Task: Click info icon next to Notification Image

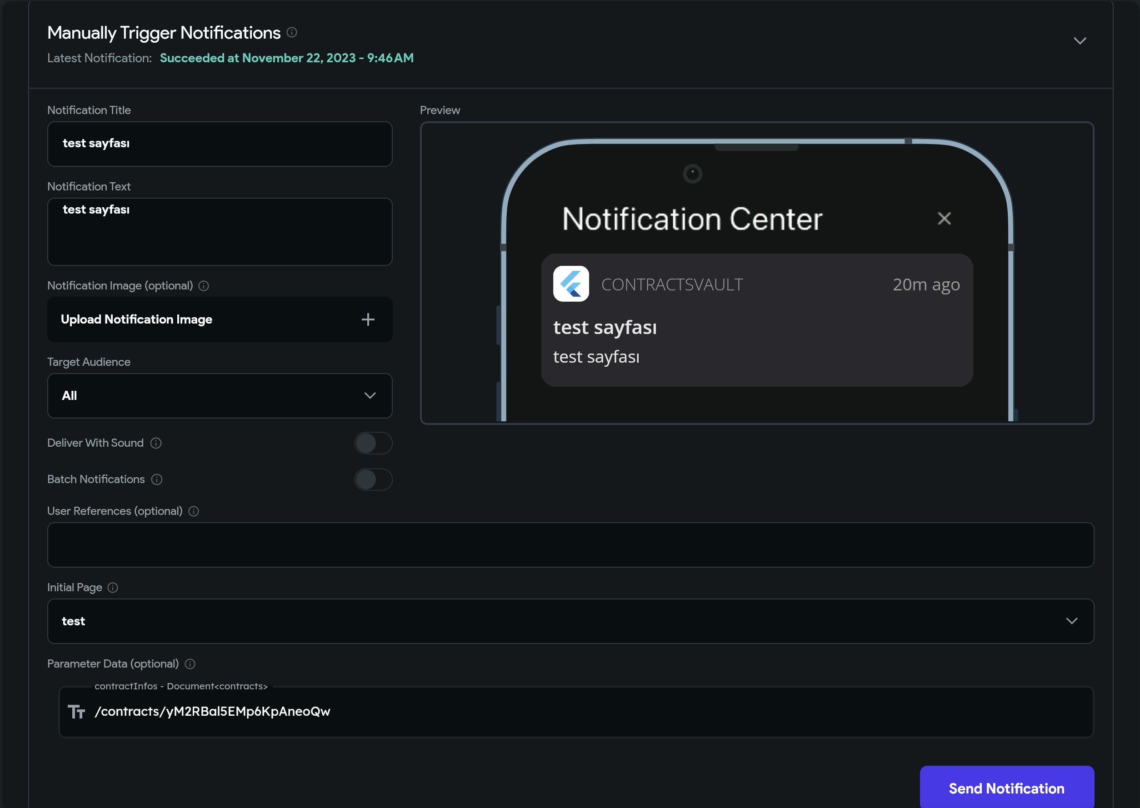Action: [204, 286]
